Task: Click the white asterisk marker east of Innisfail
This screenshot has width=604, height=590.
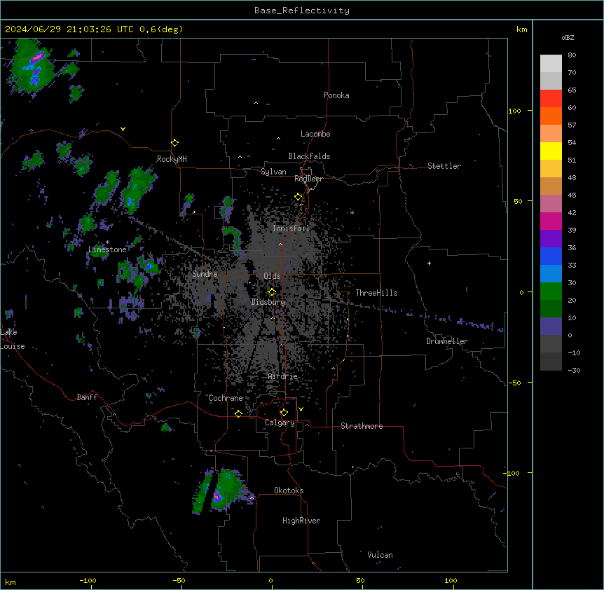Action: (352, 213)
